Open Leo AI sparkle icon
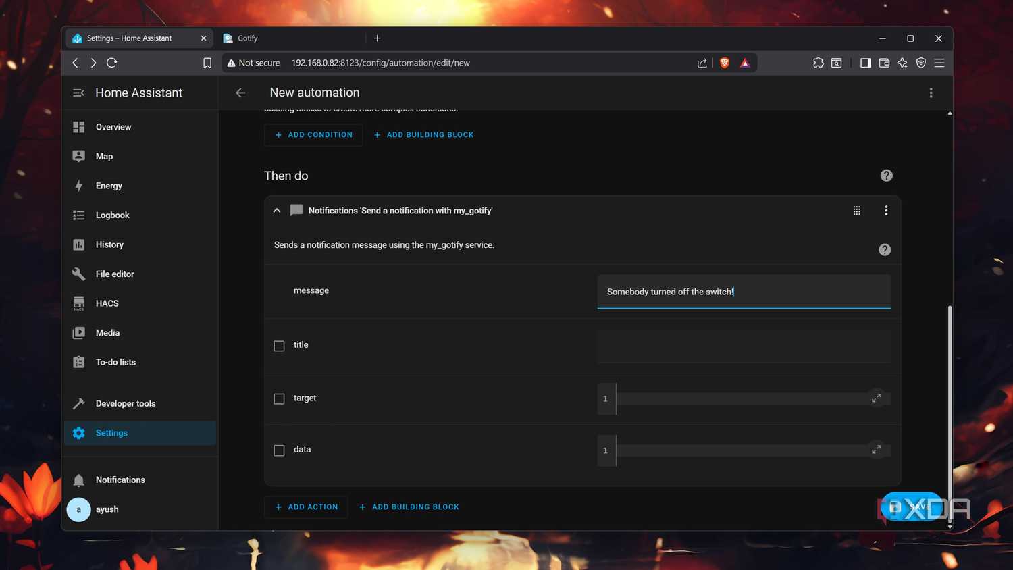1013x570 pixels. pyautogui.click(x=902, y=63)
